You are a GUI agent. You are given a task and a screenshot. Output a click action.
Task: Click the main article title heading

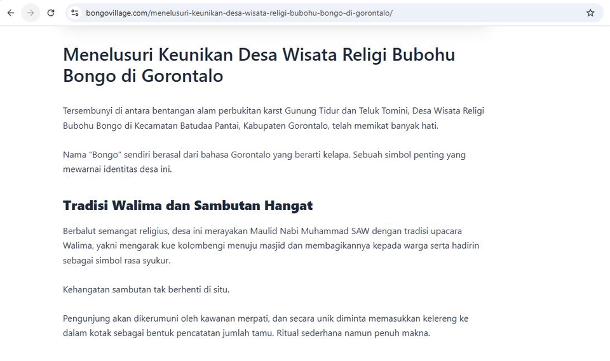tap(259, 65)
